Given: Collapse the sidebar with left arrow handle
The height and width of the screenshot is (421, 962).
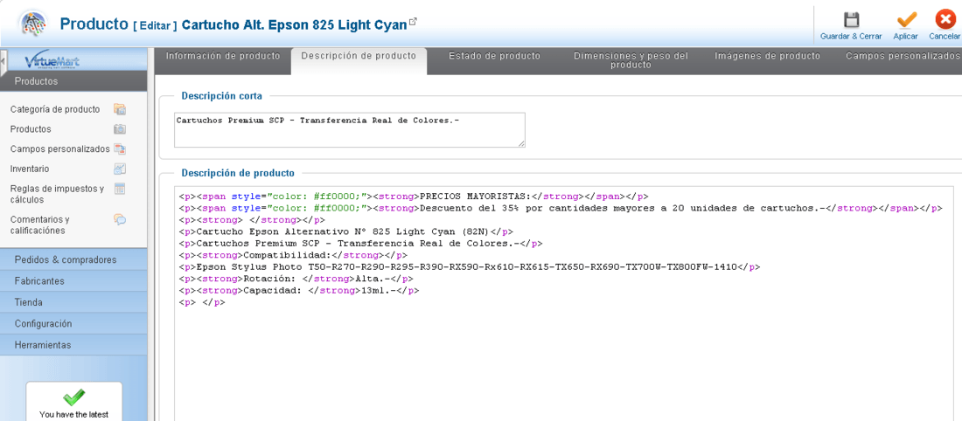Looking at the screenshot, I should tap(3, 61).
